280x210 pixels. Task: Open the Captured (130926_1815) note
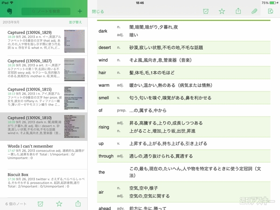[x=43, y=98]
